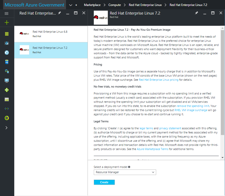Open All resources grid icon in sidebar
Image resolution: width=225 pixels, height=196 pixels.
7,34
